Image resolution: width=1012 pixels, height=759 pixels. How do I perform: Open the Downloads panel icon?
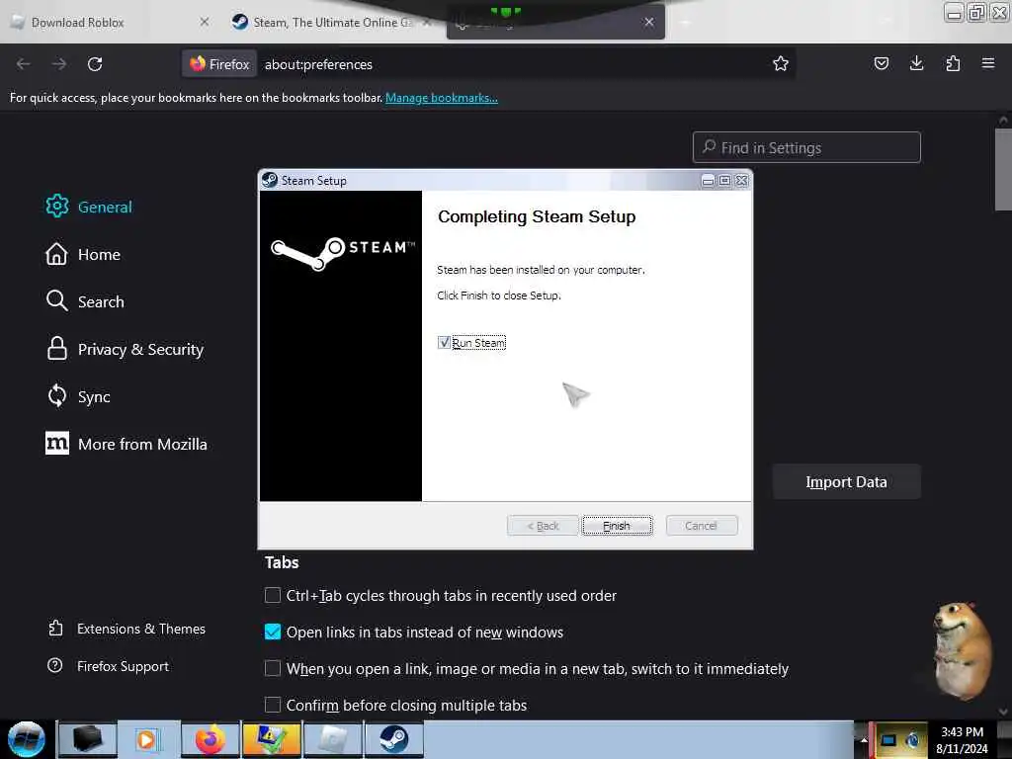pos(916,63)
